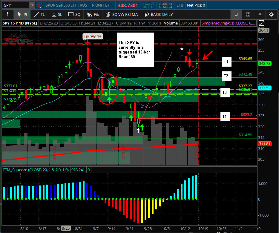Open the studies flask SQ VW RSI MA

coord(122,14)
